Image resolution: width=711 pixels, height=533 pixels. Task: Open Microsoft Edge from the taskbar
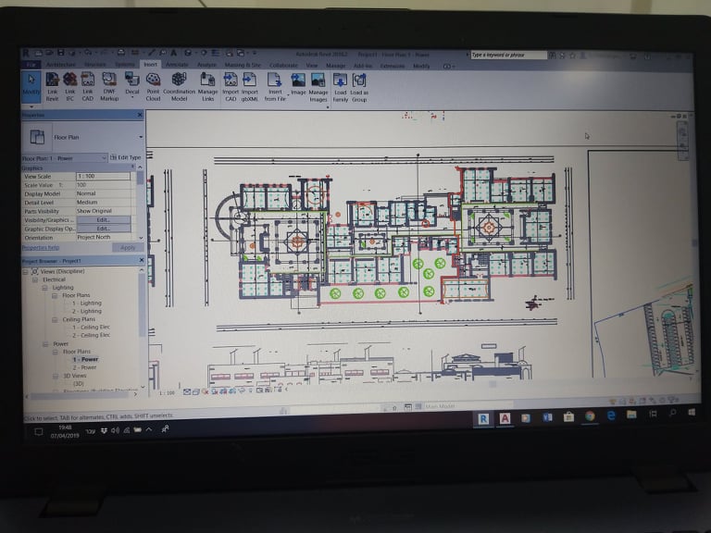[611, 415]
